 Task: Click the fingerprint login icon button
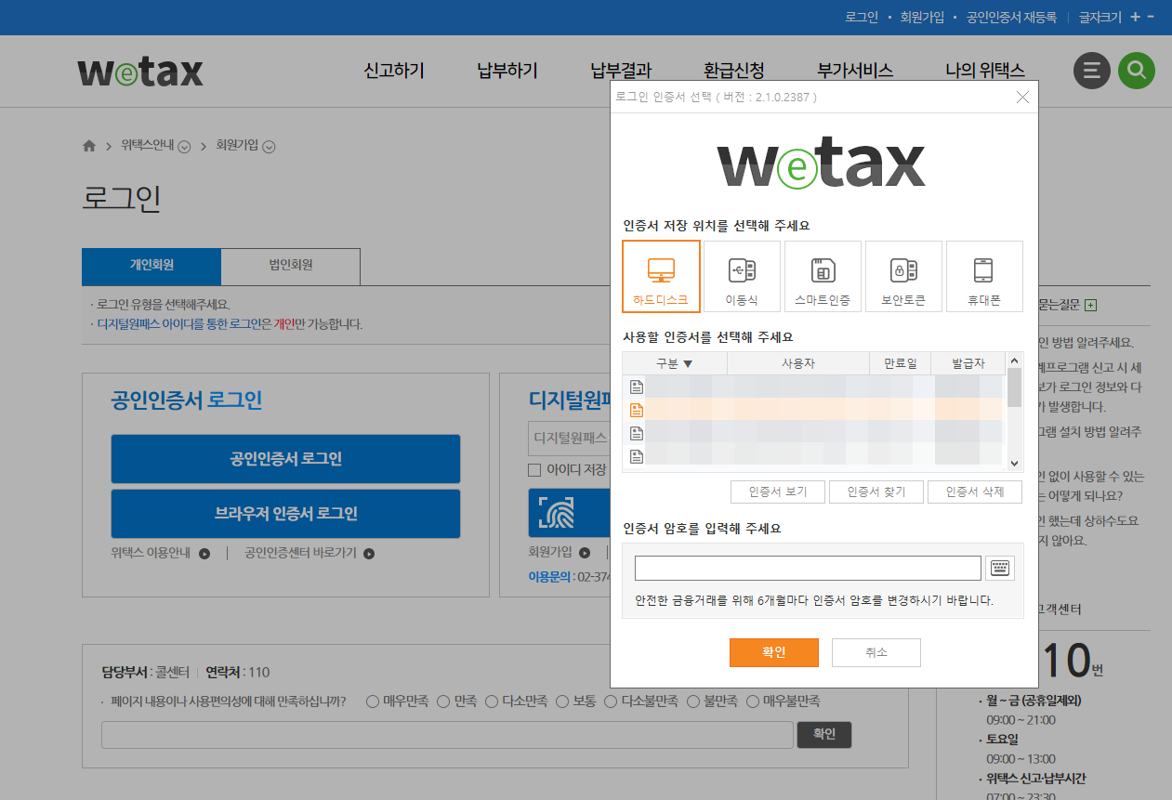556,513
